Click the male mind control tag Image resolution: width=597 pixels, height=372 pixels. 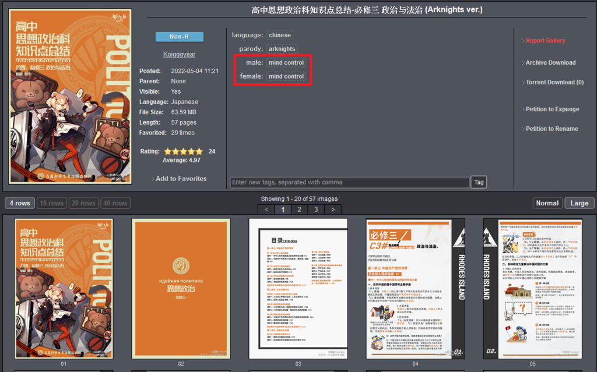click(286, 62)
